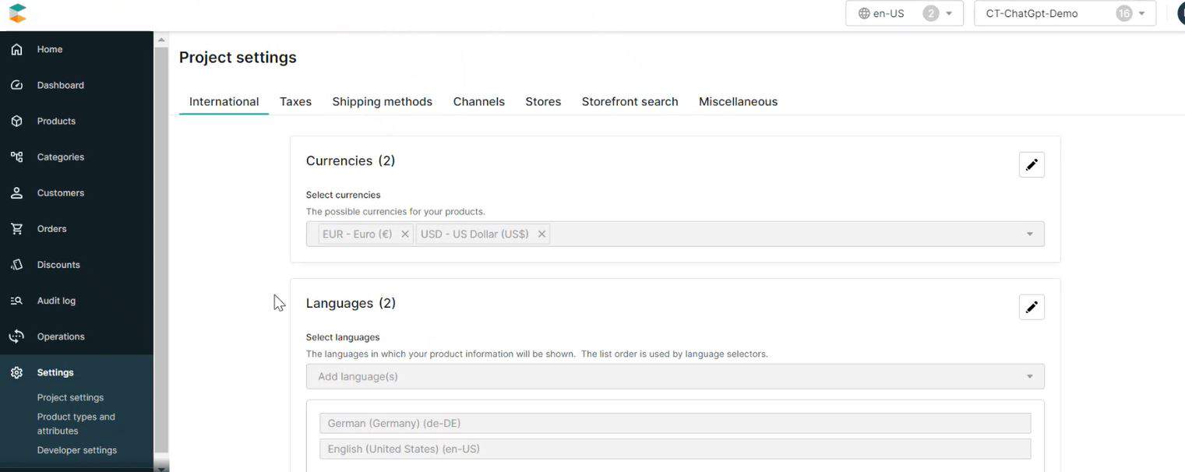The height and width of the screenshot is (472, 1185).
Task: Open the Miscellaneous tab
Action: coord(738,101)
